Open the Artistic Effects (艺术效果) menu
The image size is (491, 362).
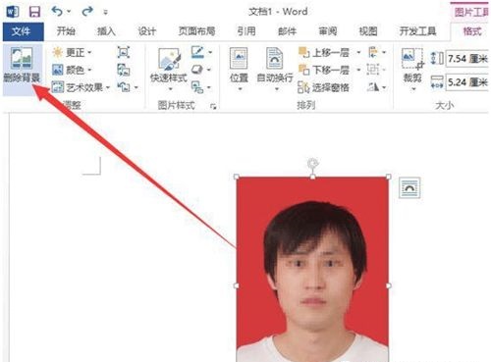pyautogui.click(x=82, y=87)
